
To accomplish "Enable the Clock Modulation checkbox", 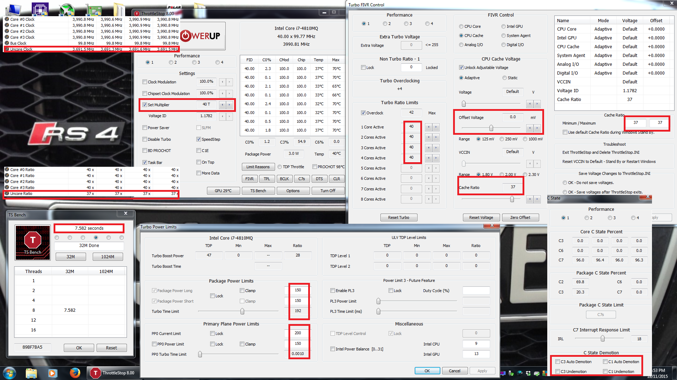I will pos(145,82).
